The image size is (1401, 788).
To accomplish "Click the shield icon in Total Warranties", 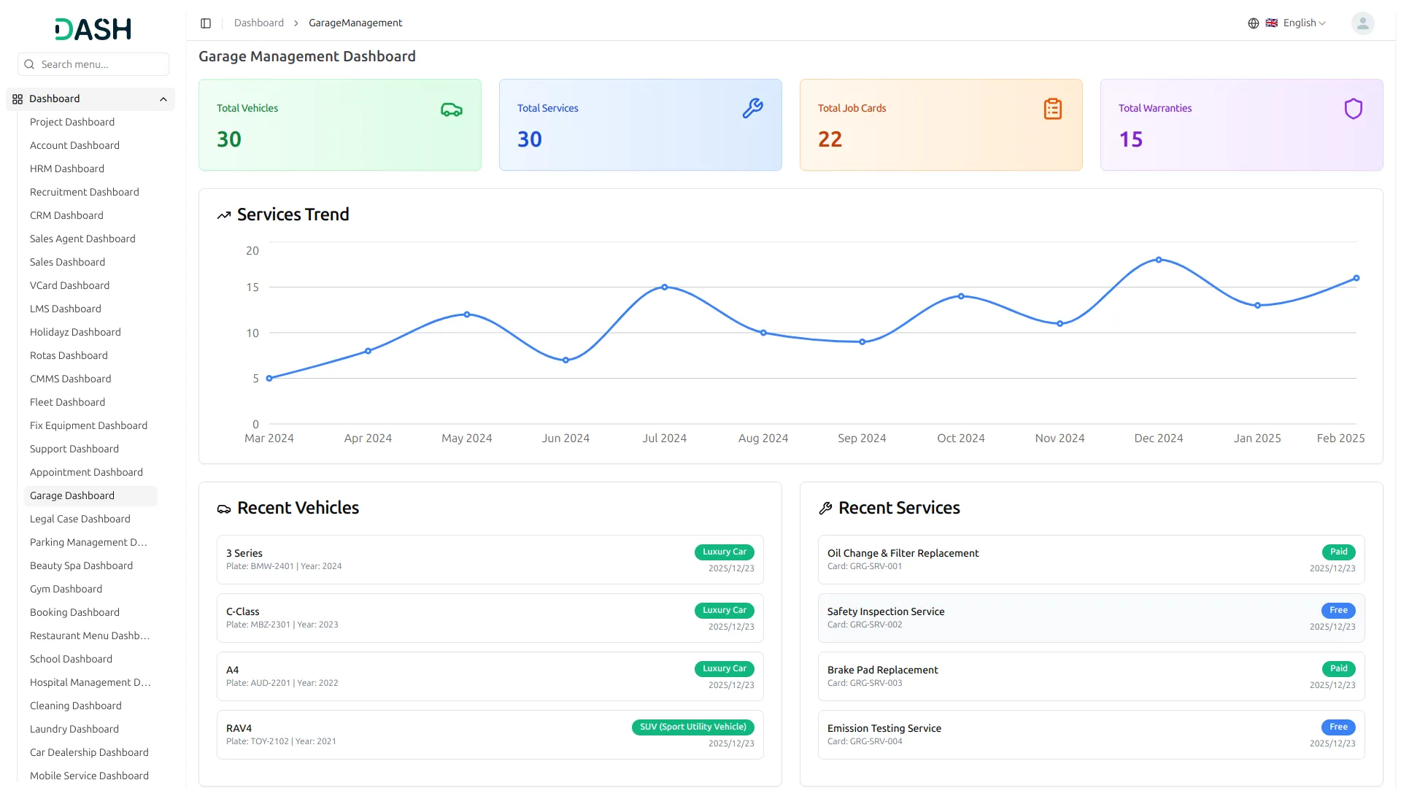I will [1353, 109].
